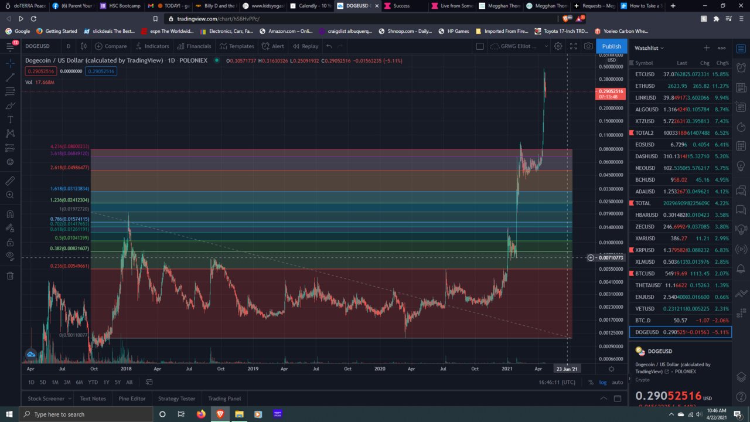Select the crosshair cursor tool
Image resolution: width=750 pixels, height=422 pixels.
[9, 63]
